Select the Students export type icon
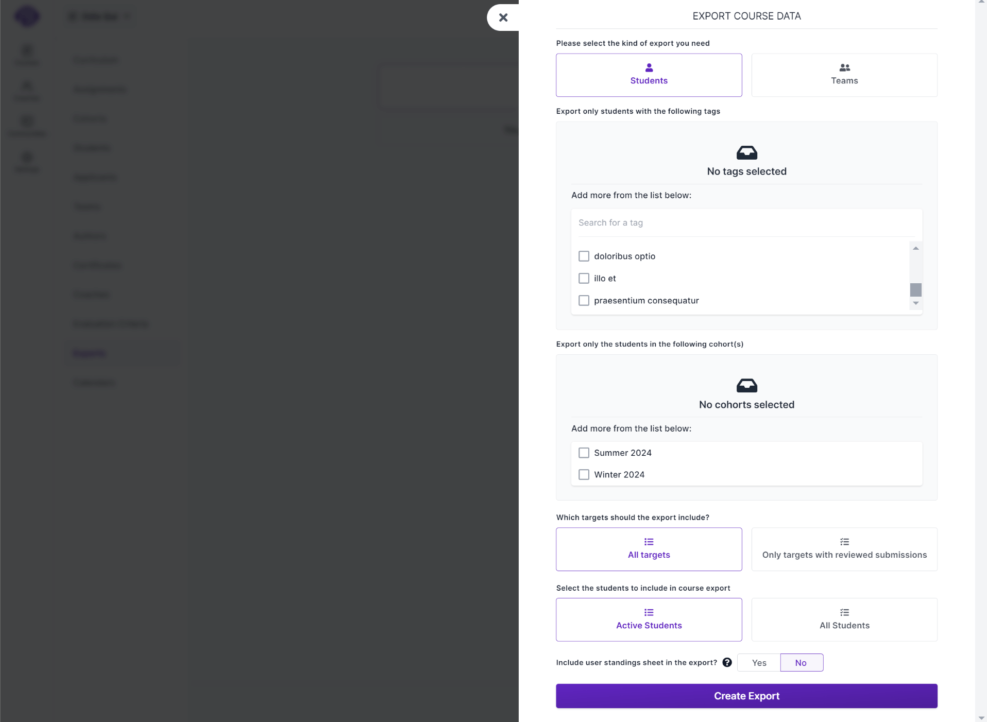 click(649, 67)
